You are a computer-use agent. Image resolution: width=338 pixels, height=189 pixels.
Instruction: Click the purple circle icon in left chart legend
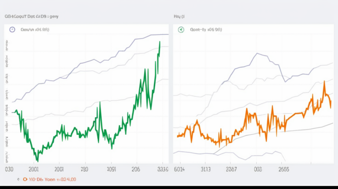[x=12, y=30]
